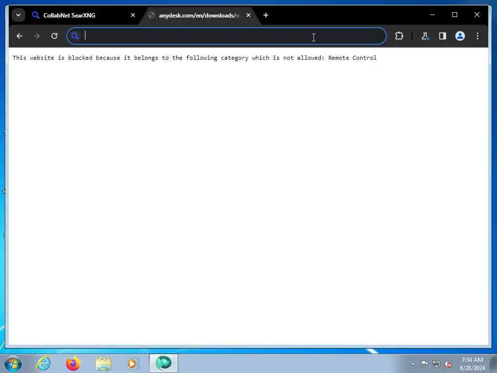Open the Extensions puzzle icon

[x=399, y=36]
